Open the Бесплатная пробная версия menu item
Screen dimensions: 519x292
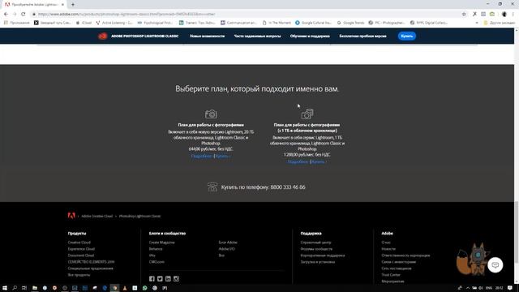click(x=362, y=36)
